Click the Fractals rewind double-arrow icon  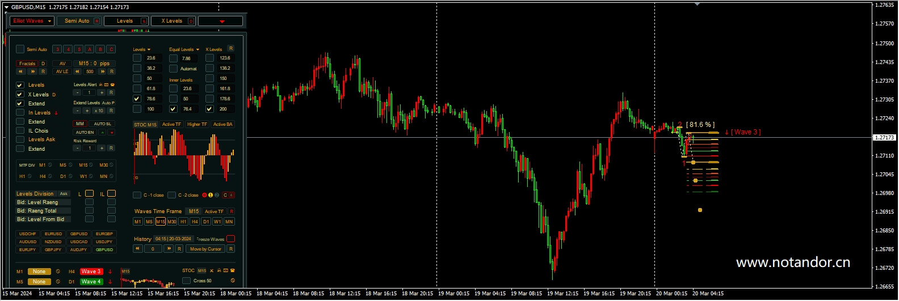pyautogui.click(x=21, y=72)
